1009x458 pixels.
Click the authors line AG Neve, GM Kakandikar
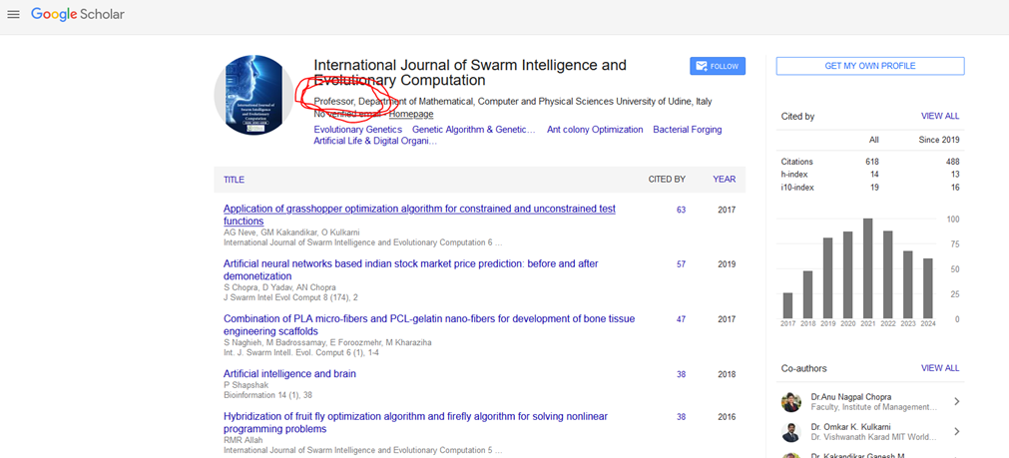point(292,232)
